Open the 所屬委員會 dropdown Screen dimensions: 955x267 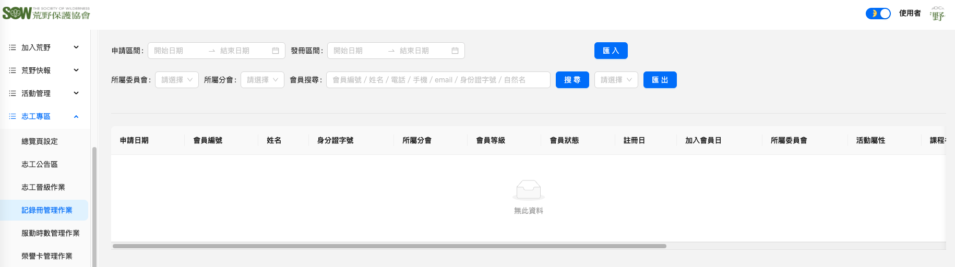click(176, 80)
